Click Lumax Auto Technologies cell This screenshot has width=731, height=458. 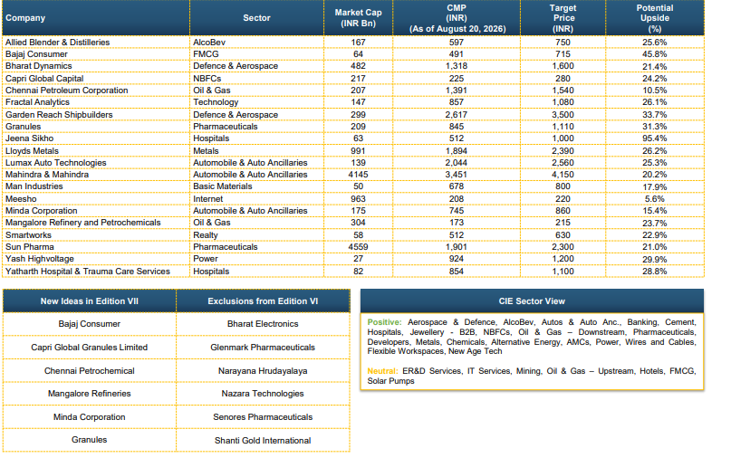pyautogui.click(x=55, y=163)
